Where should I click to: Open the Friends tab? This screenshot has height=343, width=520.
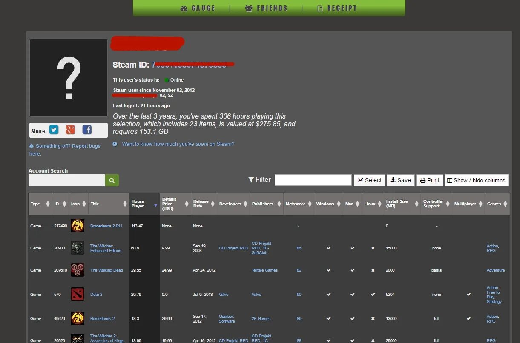tap(266, 8)
